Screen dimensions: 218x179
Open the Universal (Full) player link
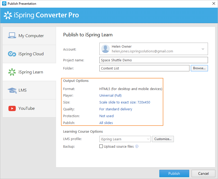click(110, 96)
